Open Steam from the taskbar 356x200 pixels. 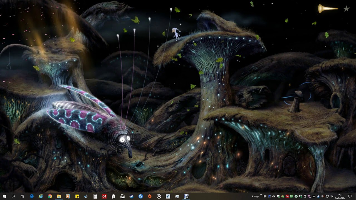click(x=132, y=196)
